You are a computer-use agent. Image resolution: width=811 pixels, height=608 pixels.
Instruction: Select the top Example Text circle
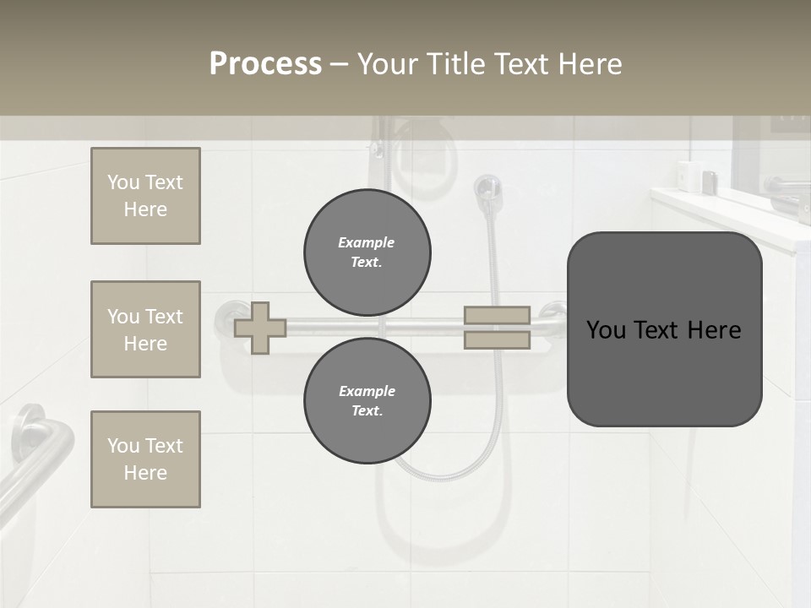[367, 252]
